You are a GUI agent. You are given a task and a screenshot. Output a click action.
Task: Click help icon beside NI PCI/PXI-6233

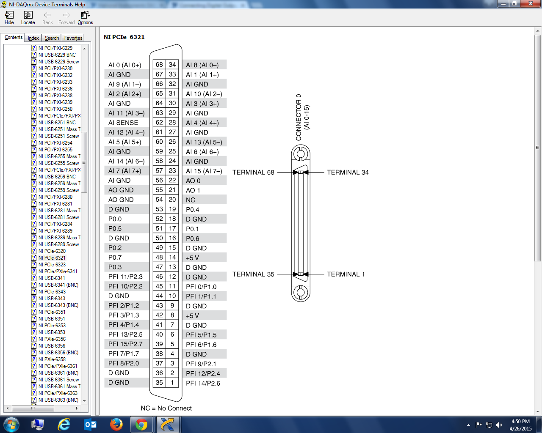pos(34,82)
